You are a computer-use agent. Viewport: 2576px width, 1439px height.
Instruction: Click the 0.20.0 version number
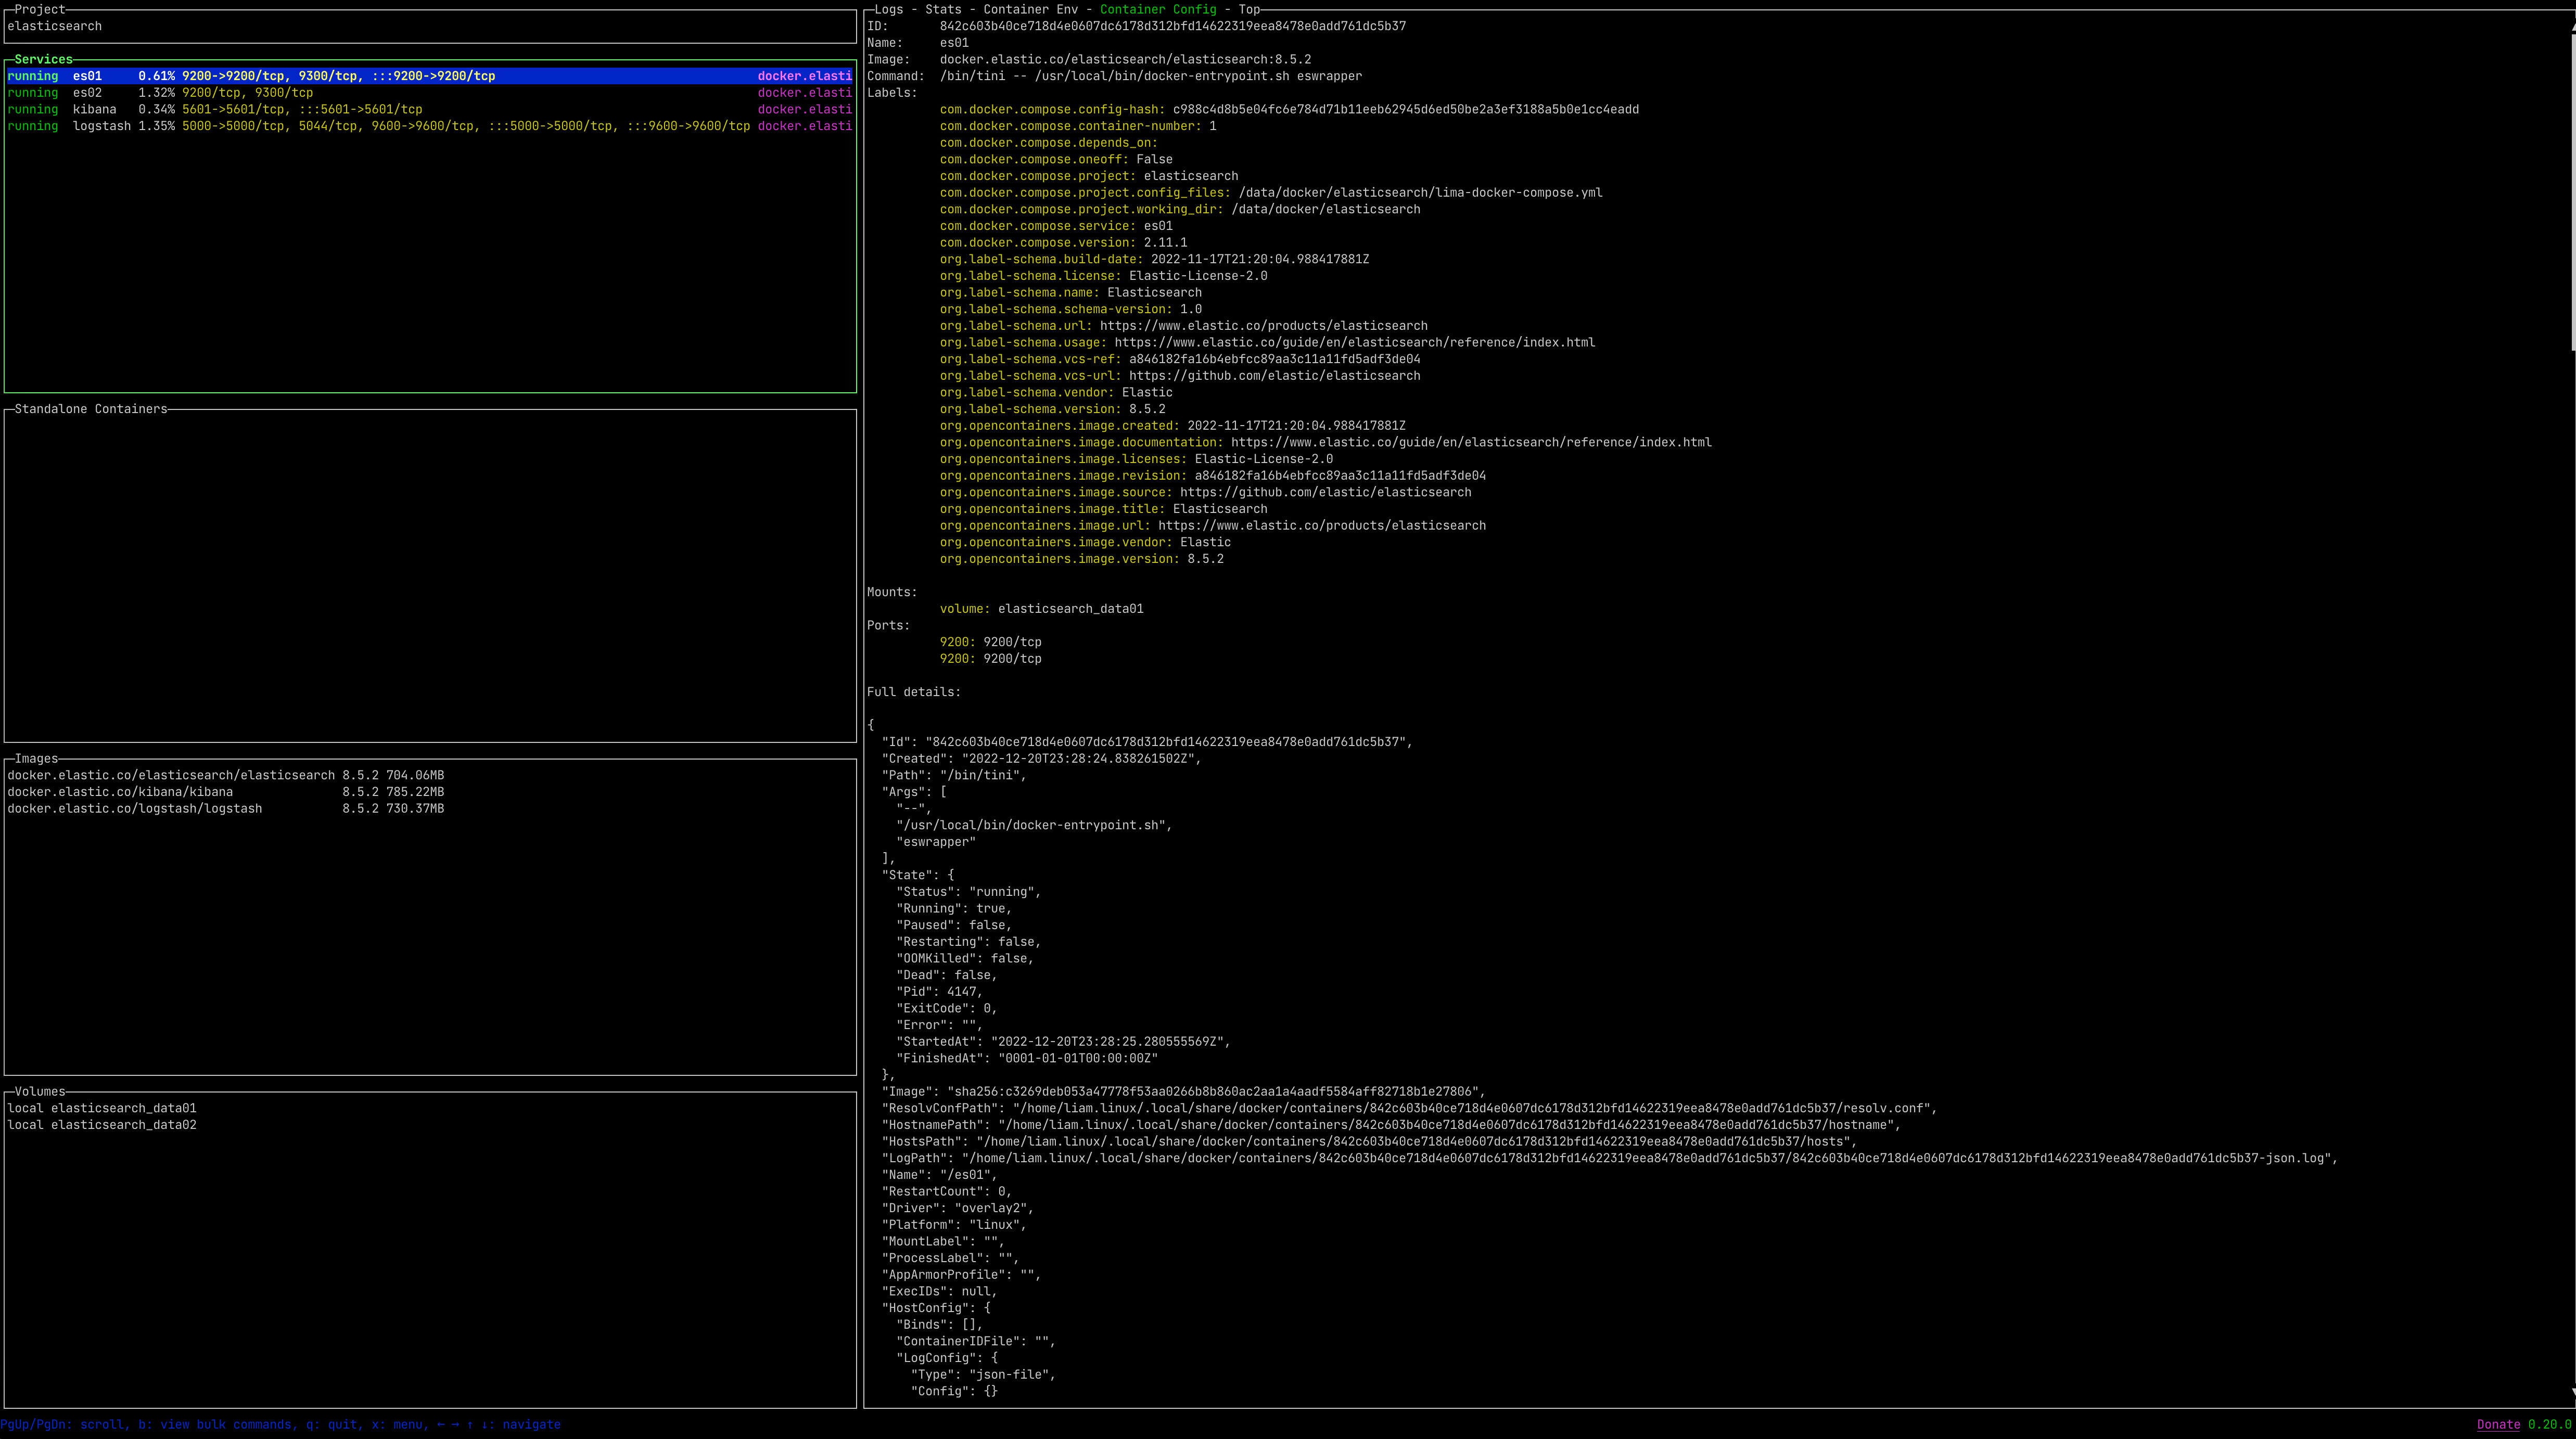[2549, 1424]
